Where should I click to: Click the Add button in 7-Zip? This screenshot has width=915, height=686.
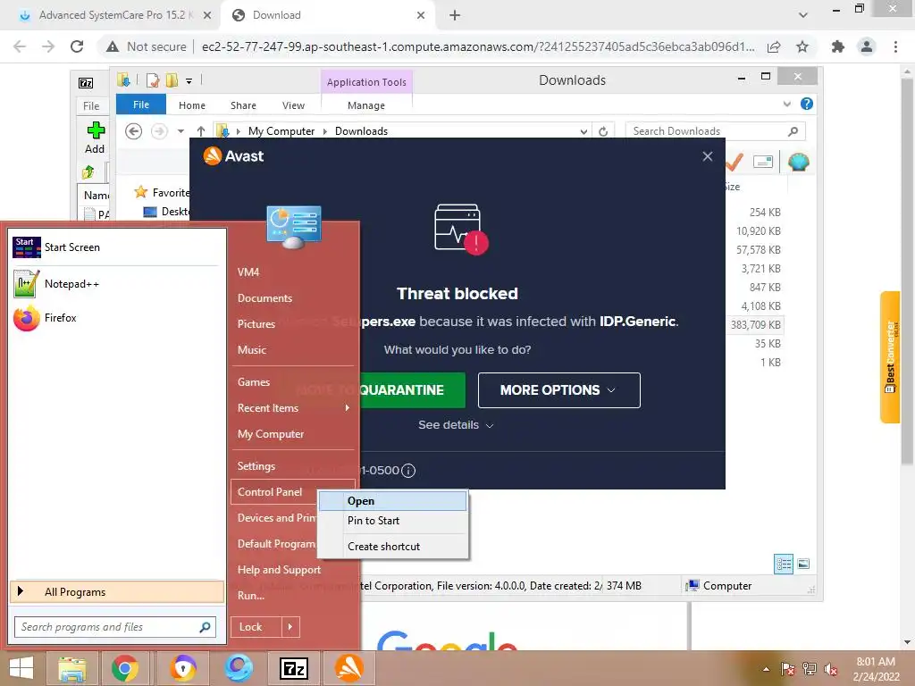pos(95,138)
